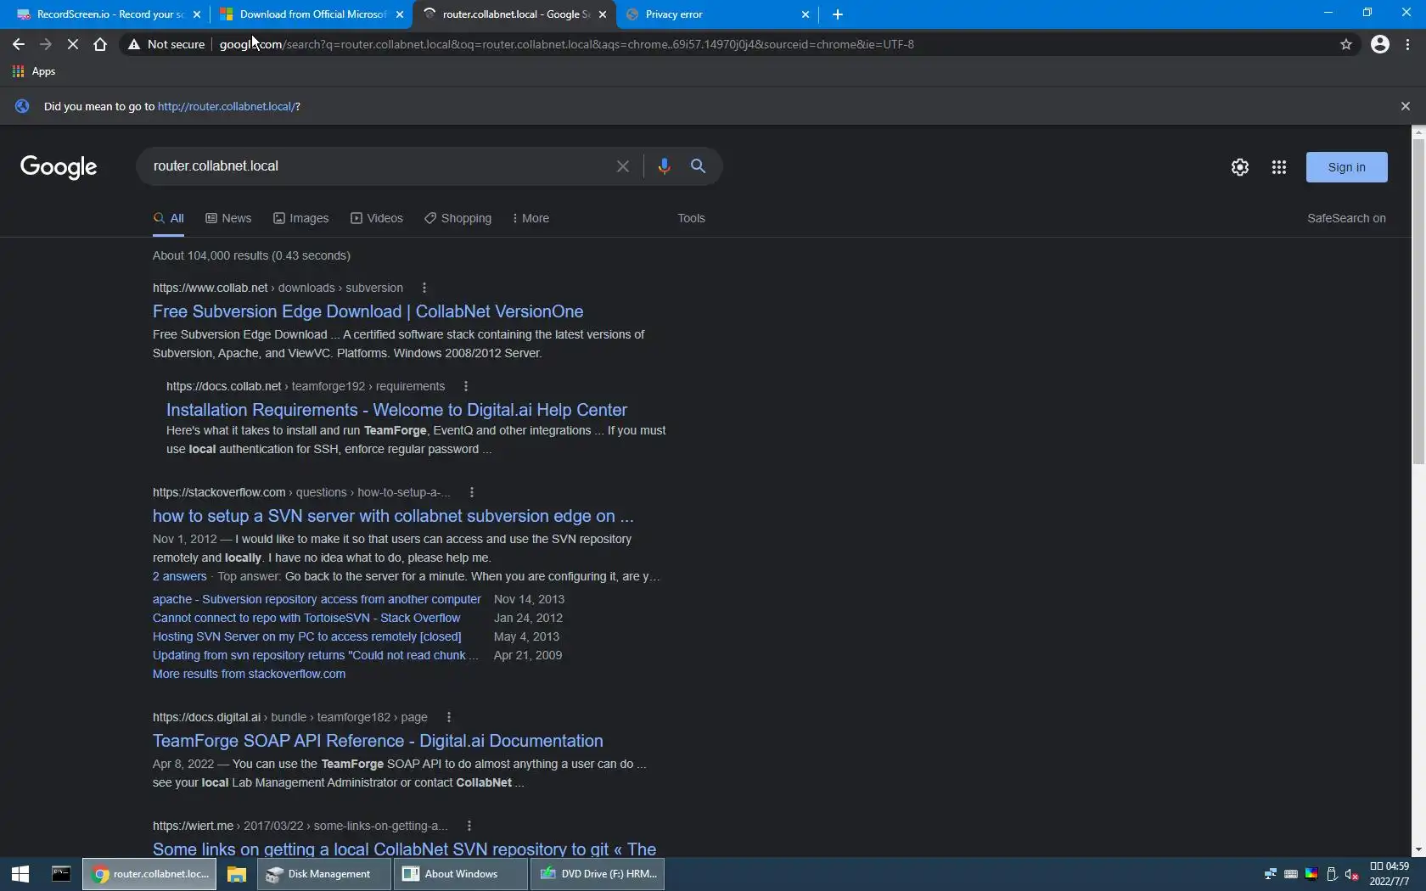Follow the http://router.collabnet.local/ suggestion link
1426x891 pixels.
coord(227,106)
